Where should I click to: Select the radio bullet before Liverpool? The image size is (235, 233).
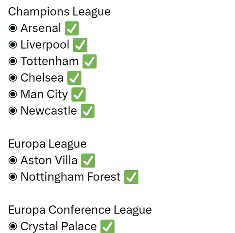pos(13,45)
